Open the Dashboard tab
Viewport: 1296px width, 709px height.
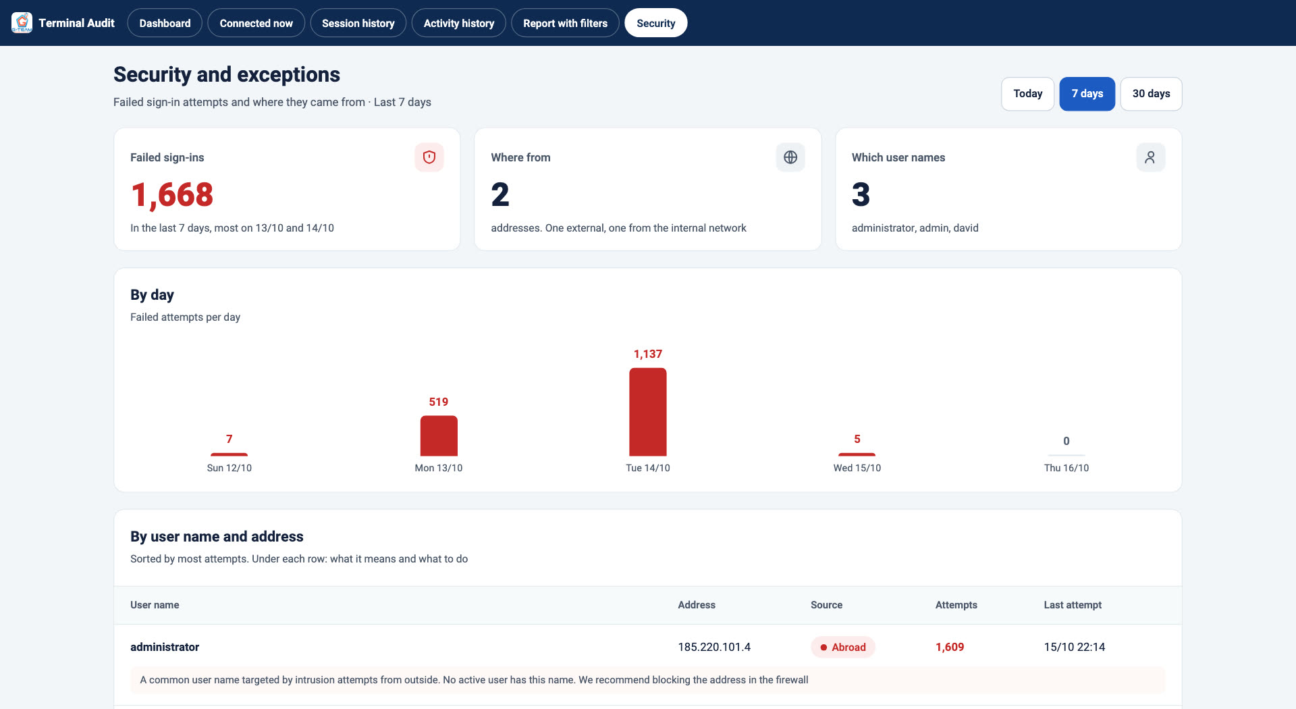[x=165, y=23]
